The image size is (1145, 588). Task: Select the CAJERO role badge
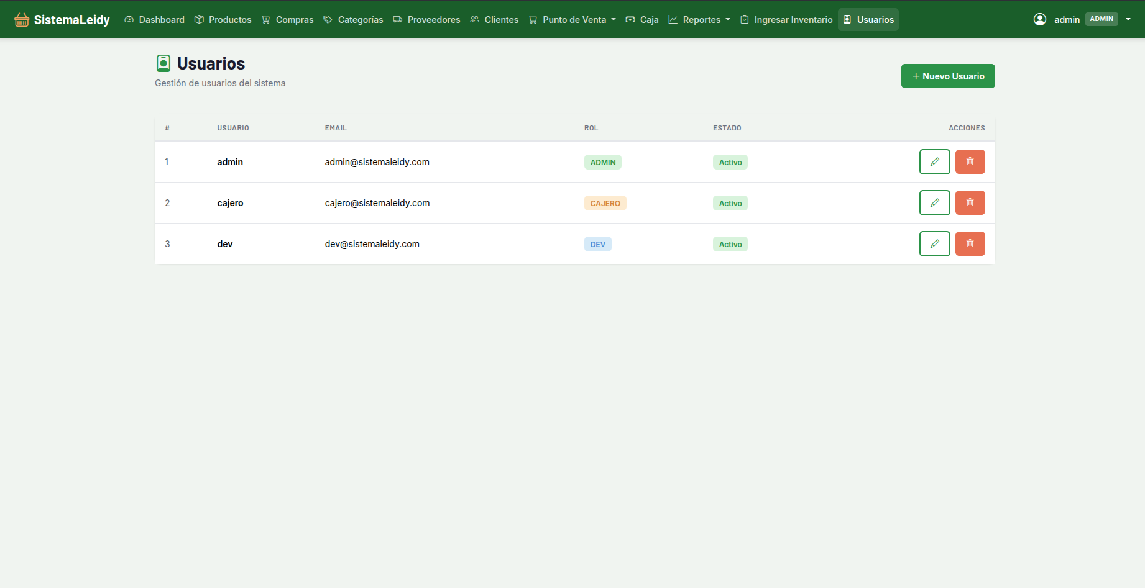pos(605,203)
